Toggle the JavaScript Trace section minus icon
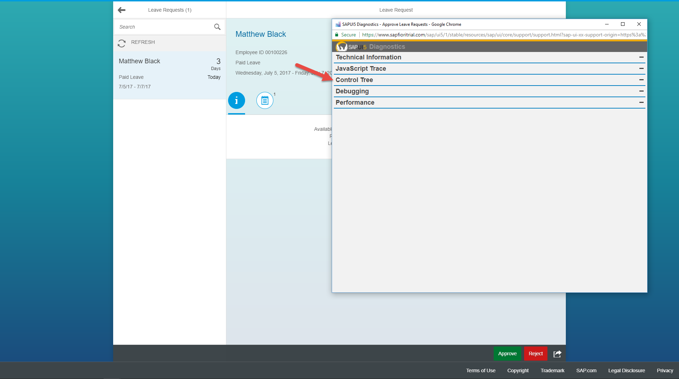The width and height of the screenshot is (679, 379). pyautogui.click(x=641, y=69)
